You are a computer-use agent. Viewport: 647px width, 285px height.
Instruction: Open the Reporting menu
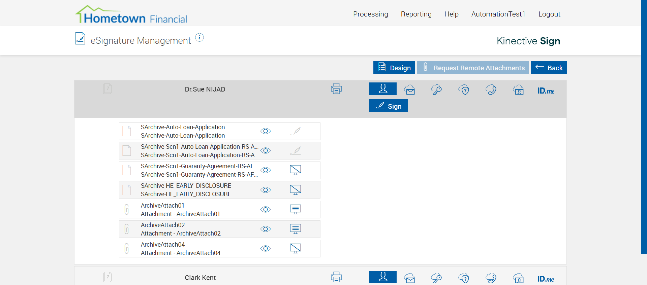click(x=416, y=14)
